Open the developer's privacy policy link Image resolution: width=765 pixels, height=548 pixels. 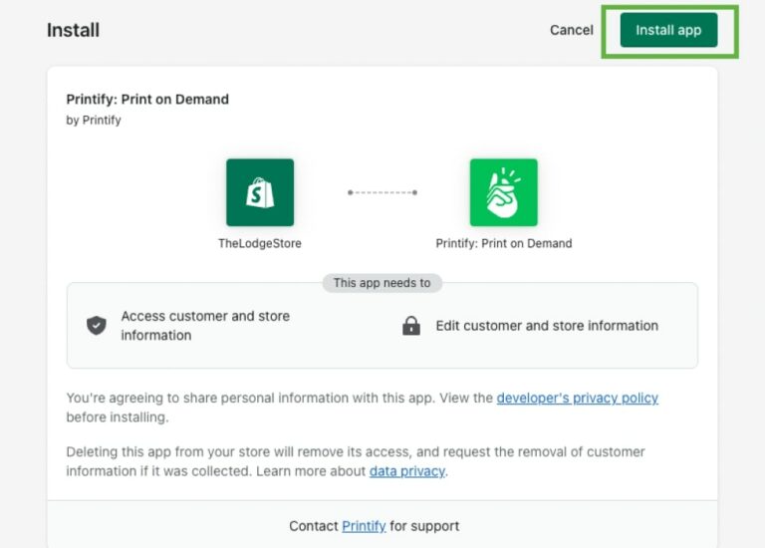coord(577,398)
